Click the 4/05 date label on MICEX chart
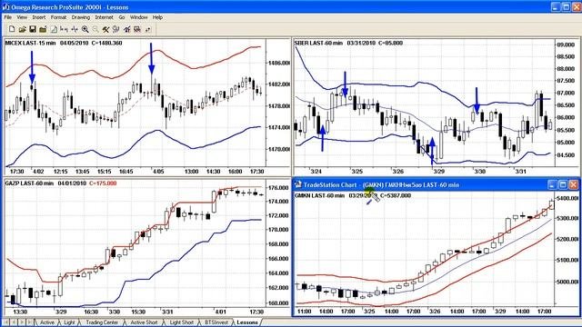Screen dimensions: 582x327 (158, 172)
